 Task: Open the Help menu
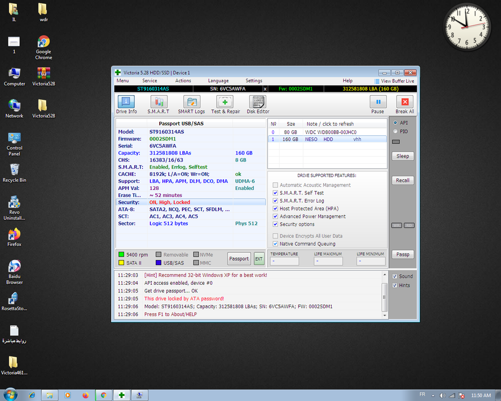pos(348,81)
